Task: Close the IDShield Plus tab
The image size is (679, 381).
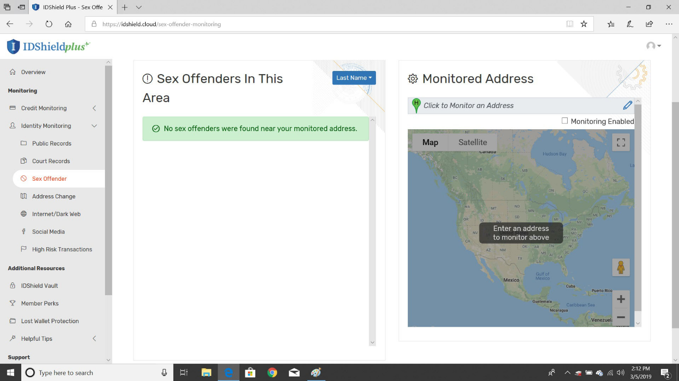Action: click(110, 7)
